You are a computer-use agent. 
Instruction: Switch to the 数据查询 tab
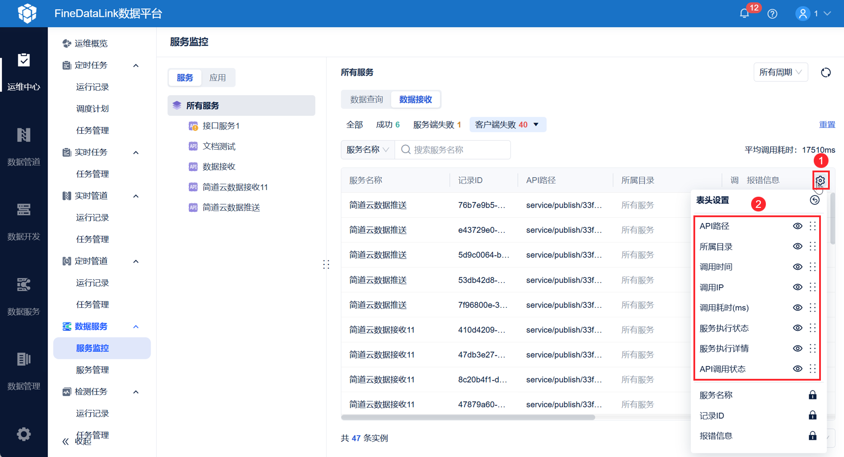point(366,99)
